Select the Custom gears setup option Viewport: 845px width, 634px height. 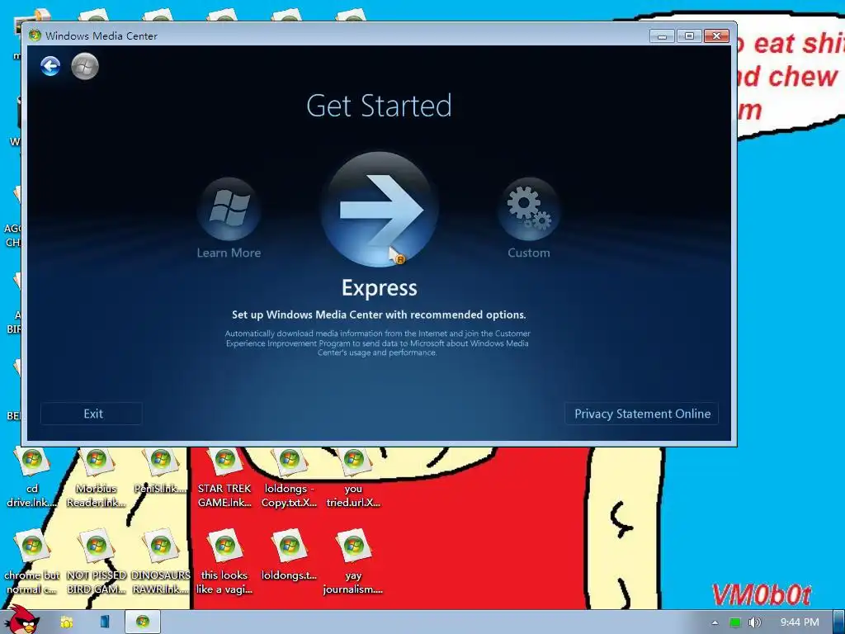[x=529, y=209]
